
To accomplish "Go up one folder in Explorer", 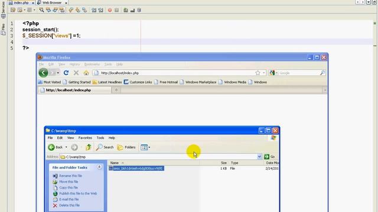I will coord(88,147).
